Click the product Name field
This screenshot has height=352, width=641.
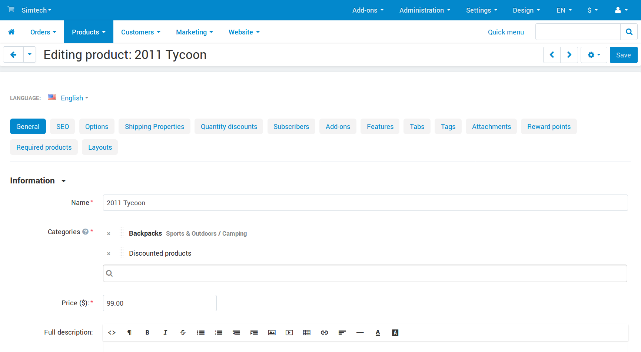[x=365, y=203]
